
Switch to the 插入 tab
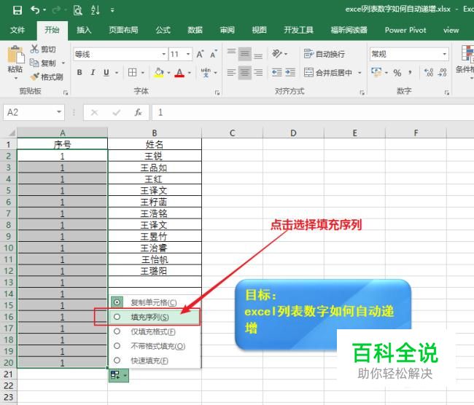coord(84,30)
